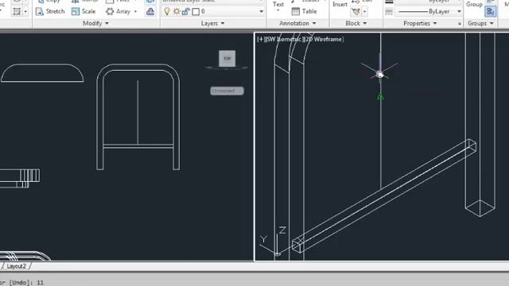Open the 2D Wireframe visual style menu
This screenshot has height=286, width=509.
324,39
